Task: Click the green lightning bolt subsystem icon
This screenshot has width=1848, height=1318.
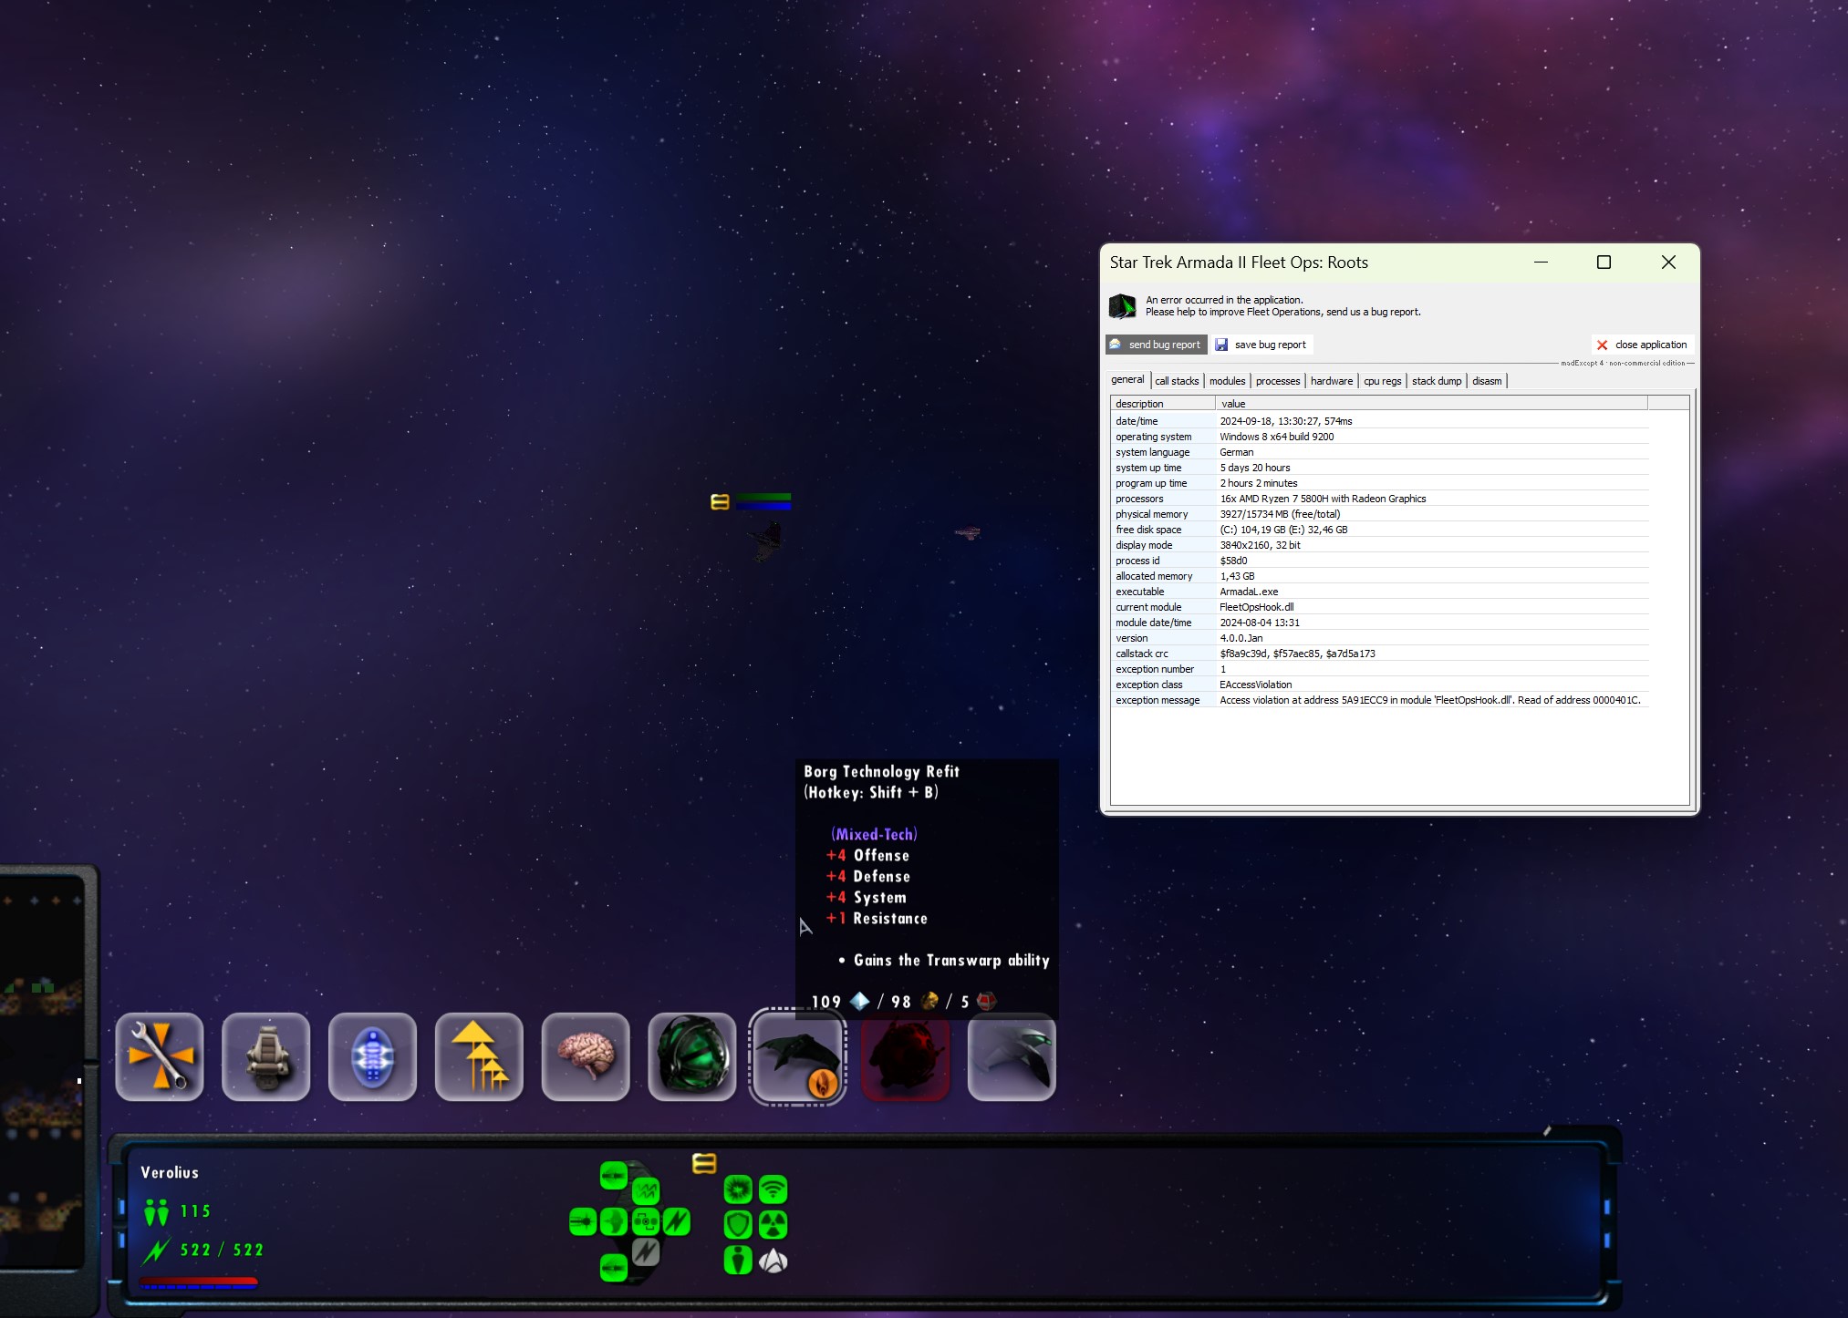Action: point(677,1221)
